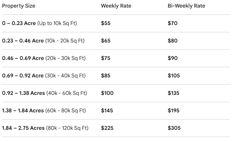The image size is (234, 141).
Task: Click the $225 weekly rate price
Action: 107,128
